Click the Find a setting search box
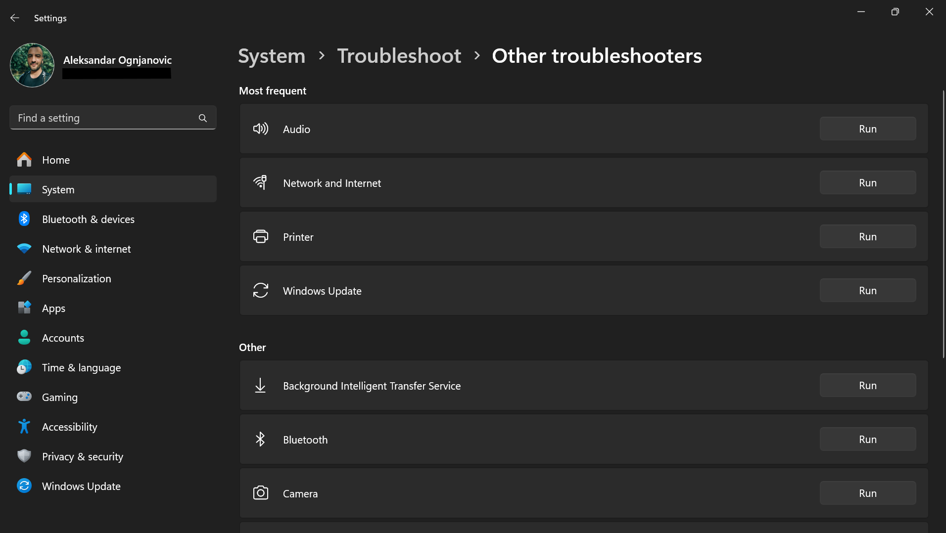 click(113, 118)
